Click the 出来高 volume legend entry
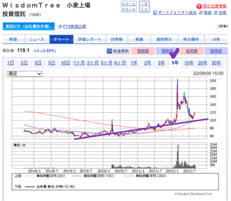The height and width of the screenshot is (201, 231). pos(50,187)
